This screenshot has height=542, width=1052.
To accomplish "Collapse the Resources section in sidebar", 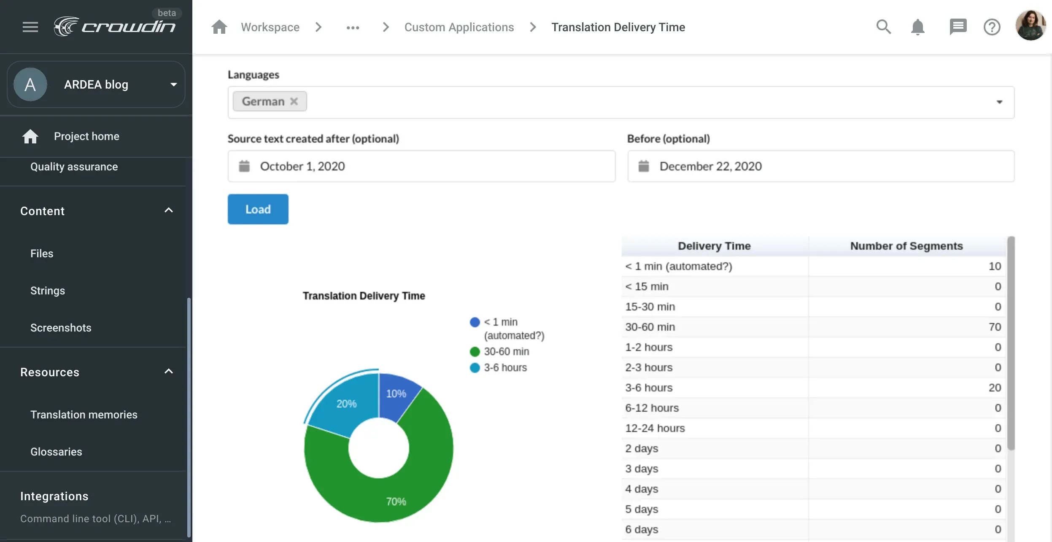I will point(168,372).
